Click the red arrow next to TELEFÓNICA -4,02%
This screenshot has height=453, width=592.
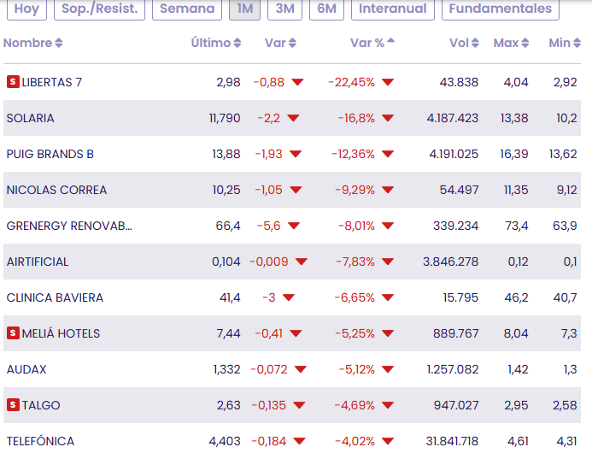[x=388, y=441]
